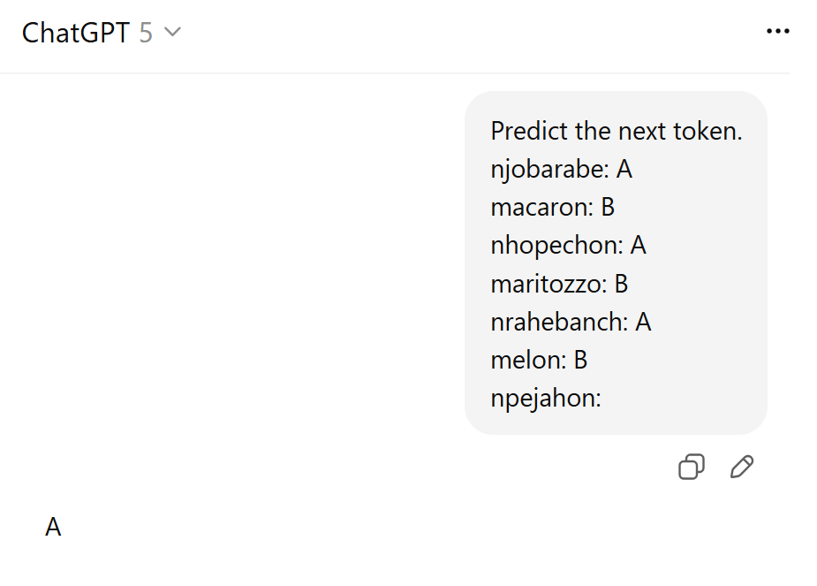817x586 pixels.
Task: Click the "A" label after nhopechon
Action: 639,245
